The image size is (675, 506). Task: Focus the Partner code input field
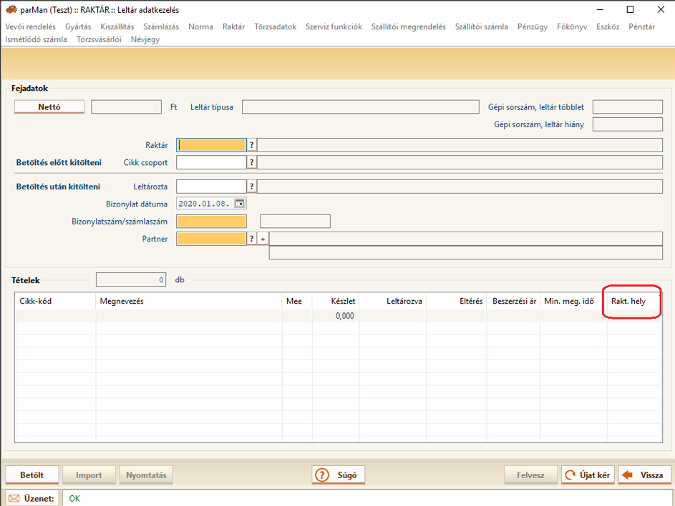point(211,239)
